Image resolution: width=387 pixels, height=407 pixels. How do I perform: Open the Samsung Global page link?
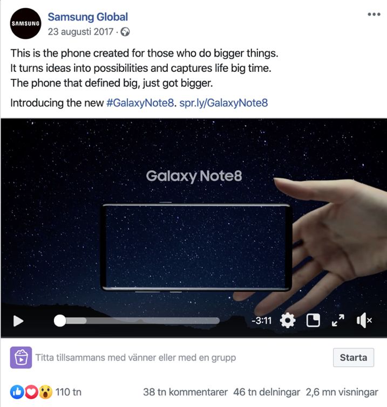point(88,17)
